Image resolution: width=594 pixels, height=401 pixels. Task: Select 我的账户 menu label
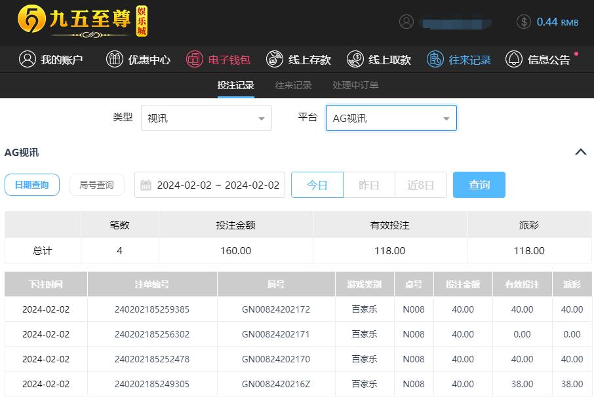coord(62,60)
